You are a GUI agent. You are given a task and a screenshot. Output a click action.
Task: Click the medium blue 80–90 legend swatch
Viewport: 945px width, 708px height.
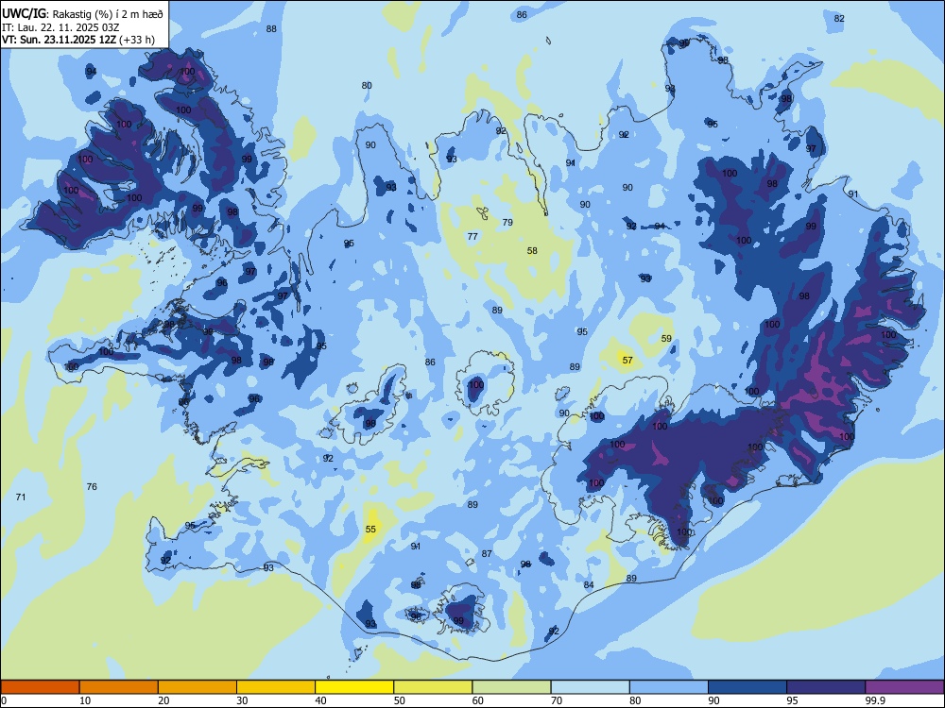[669, 687]
